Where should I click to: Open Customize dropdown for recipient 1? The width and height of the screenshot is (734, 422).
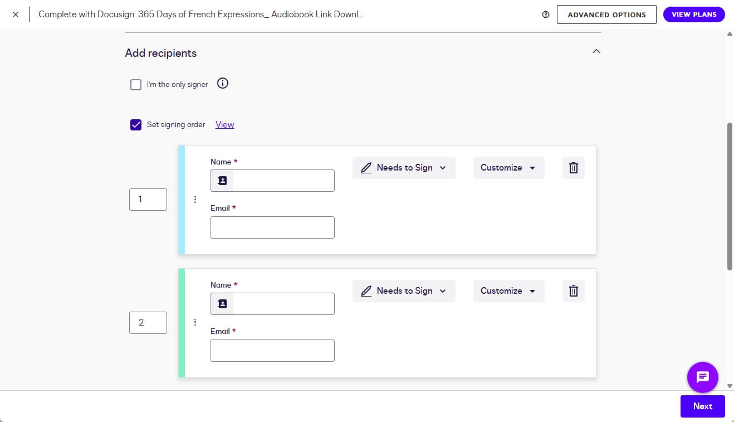[x=508, y=168]
